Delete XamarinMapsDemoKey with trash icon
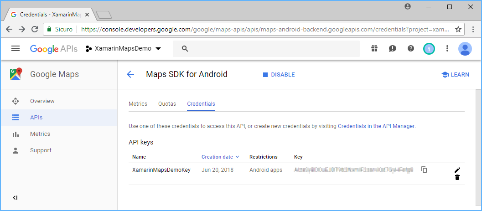 457,177
